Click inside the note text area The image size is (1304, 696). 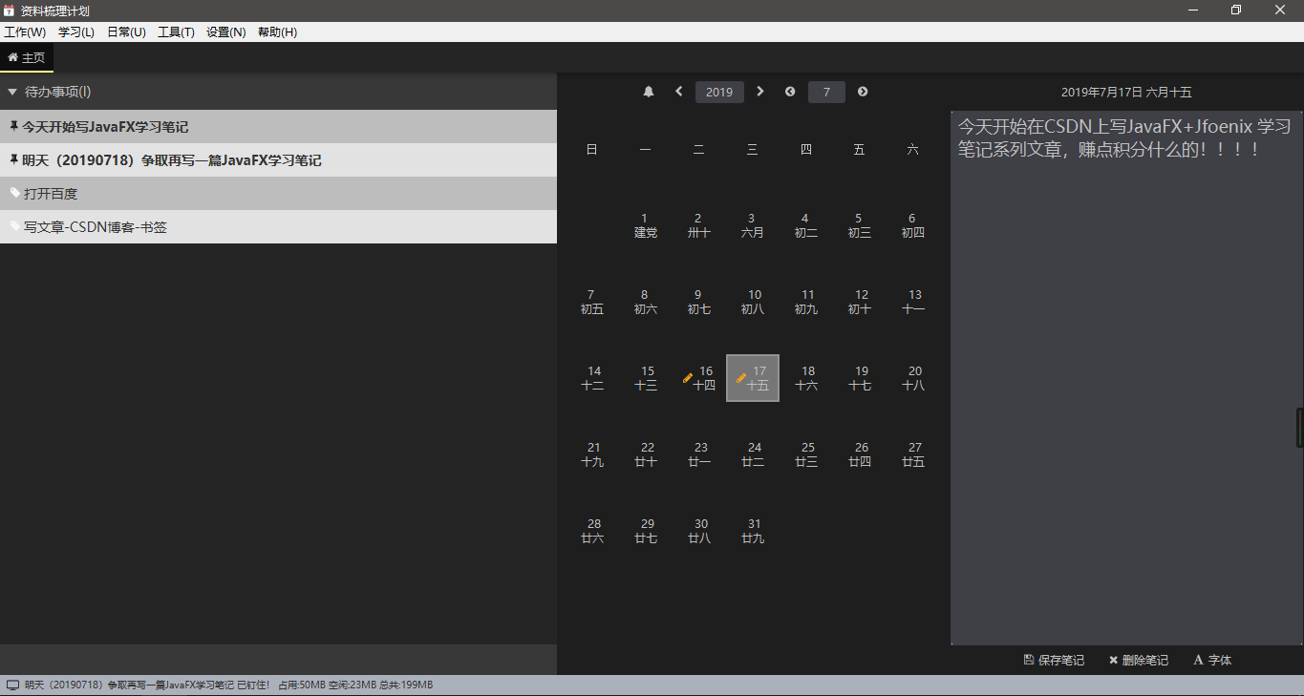(1126, 378)
